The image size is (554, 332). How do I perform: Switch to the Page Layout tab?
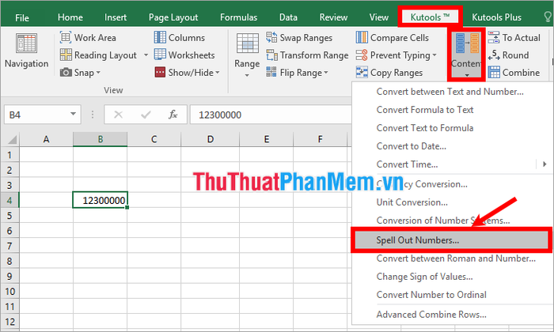(x=173, y=17)
